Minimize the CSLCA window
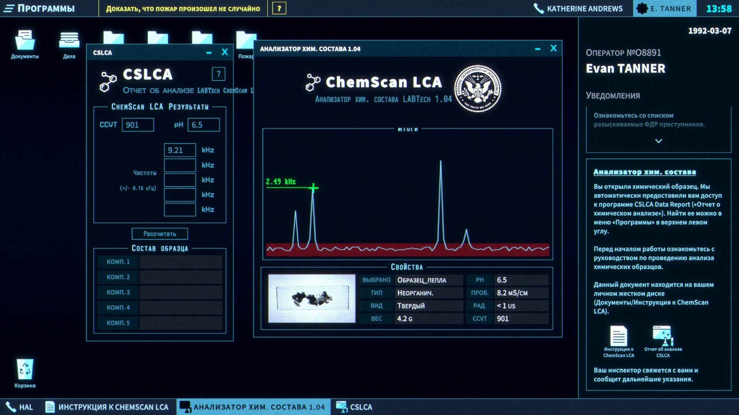 point(209,53)
